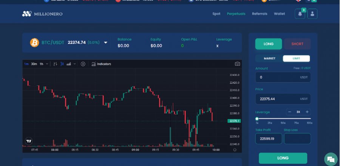Click the 22374.74 price in header
This screenshot has height=166, width=340.
[x=77, y=43]
